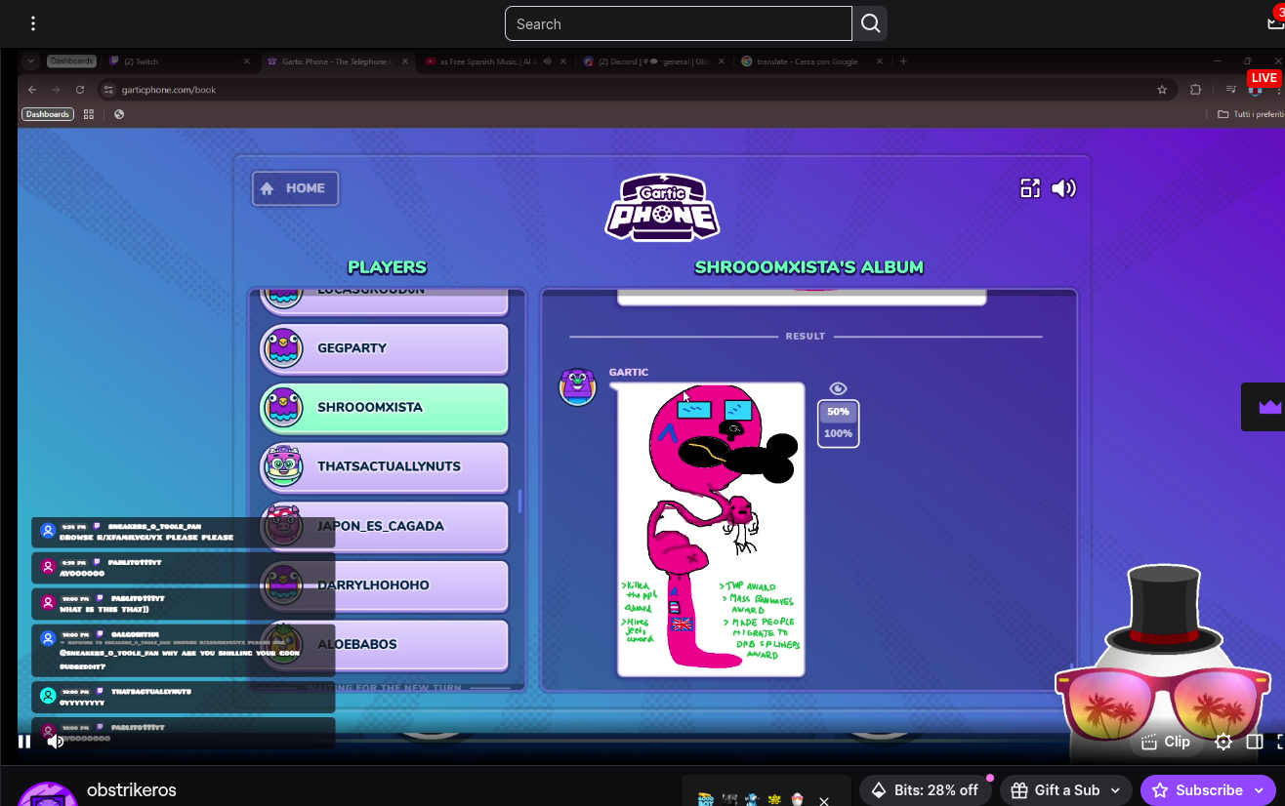Toggle the drawing visibility eye icon
Image resolution: width=1285 pixels, height=806 pixels.
pos(838,388)
